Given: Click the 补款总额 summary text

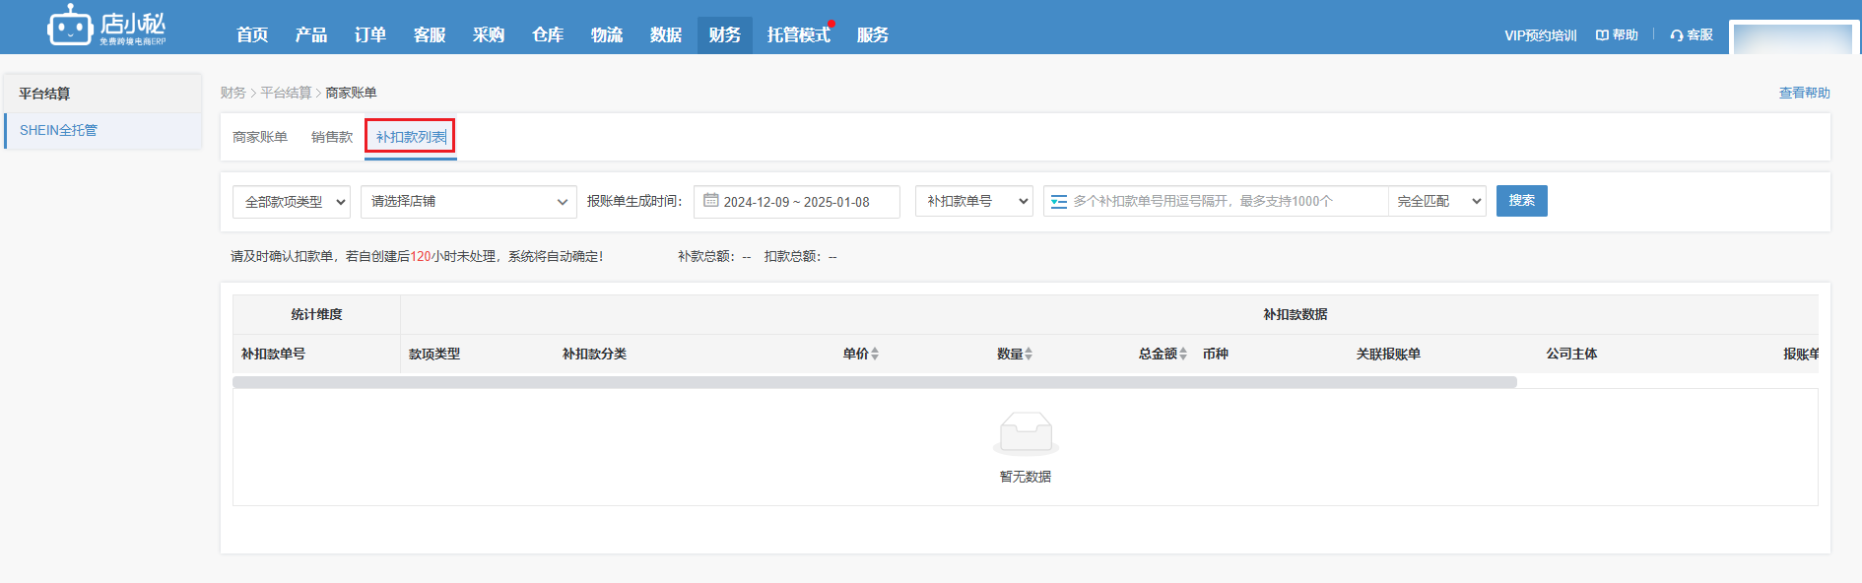Looking at the screenshot, I should coord(714,256).
